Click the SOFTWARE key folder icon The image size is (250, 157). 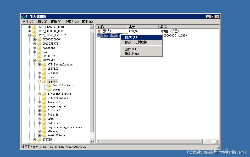[x=39, y=60]
